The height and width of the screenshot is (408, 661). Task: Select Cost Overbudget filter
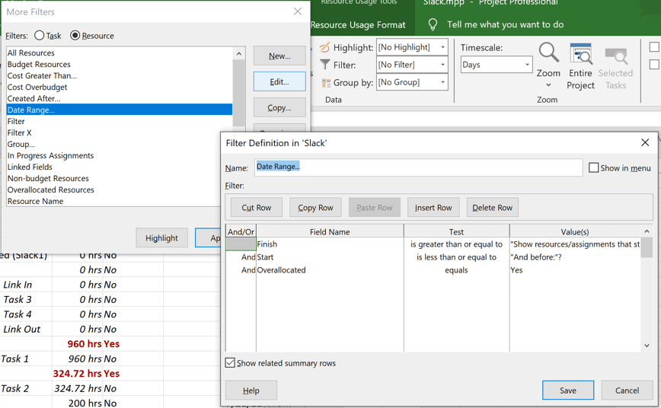[120, 87]
